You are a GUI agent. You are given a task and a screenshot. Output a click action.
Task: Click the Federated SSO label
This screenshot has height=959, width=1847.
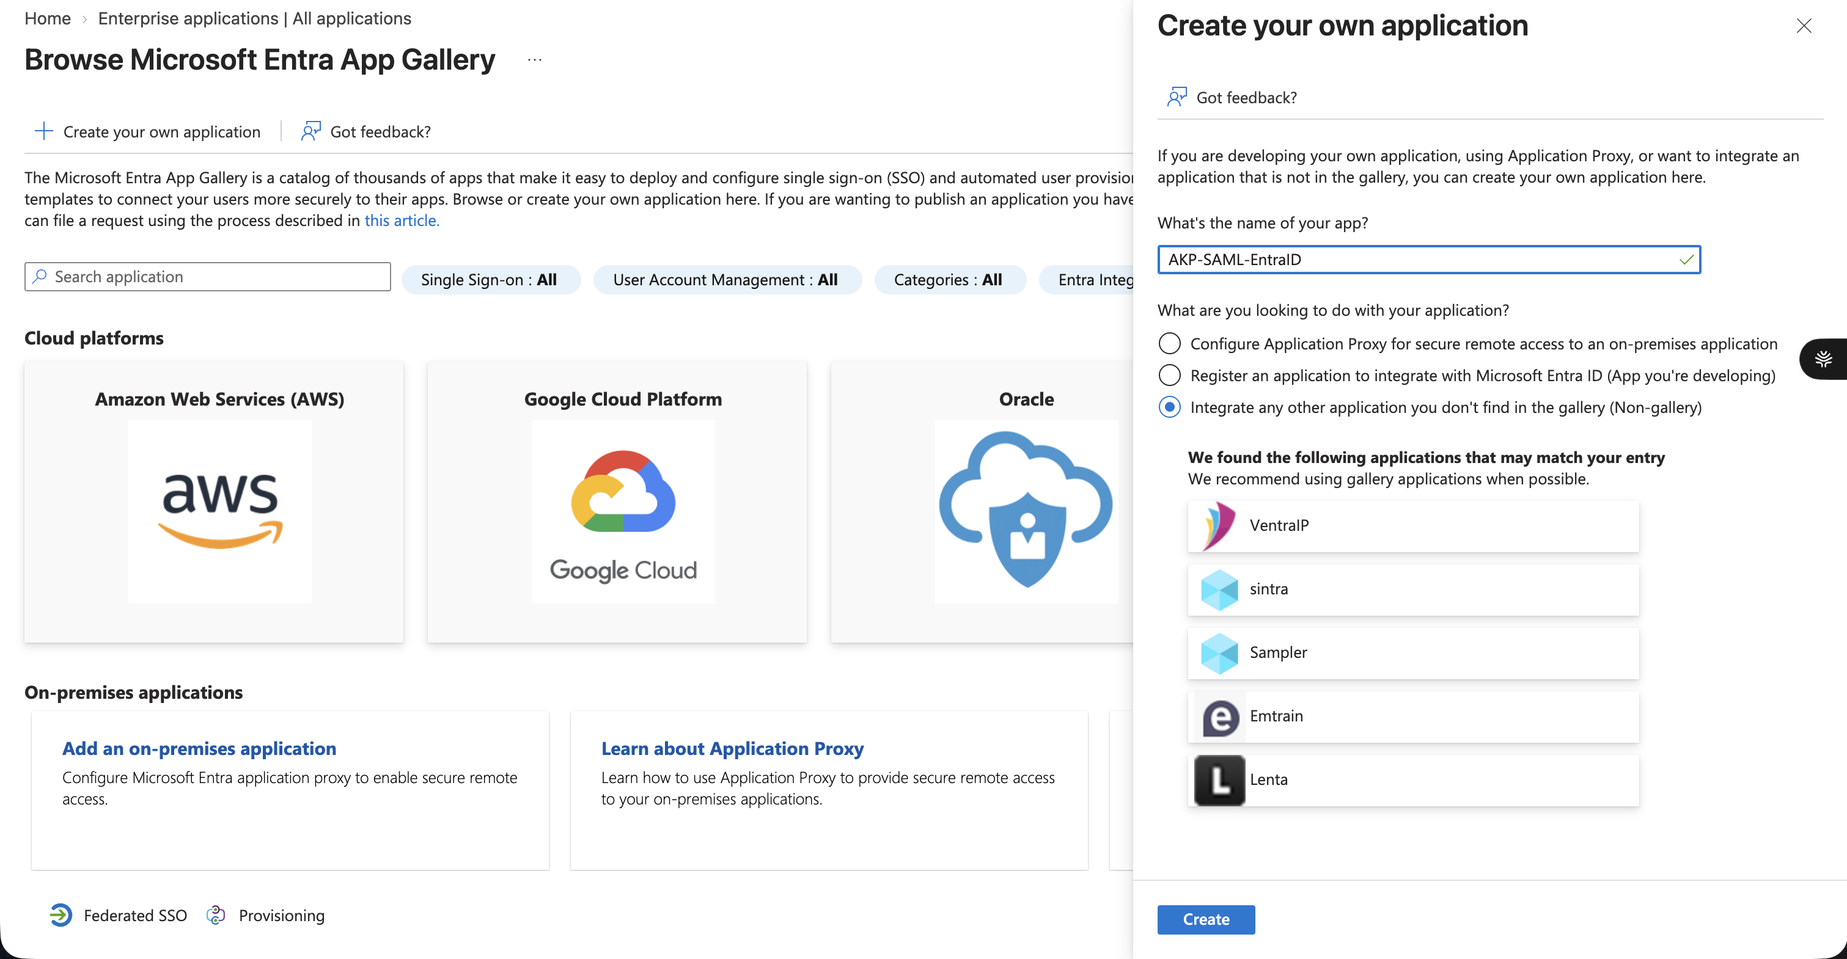tap(136, 915)
